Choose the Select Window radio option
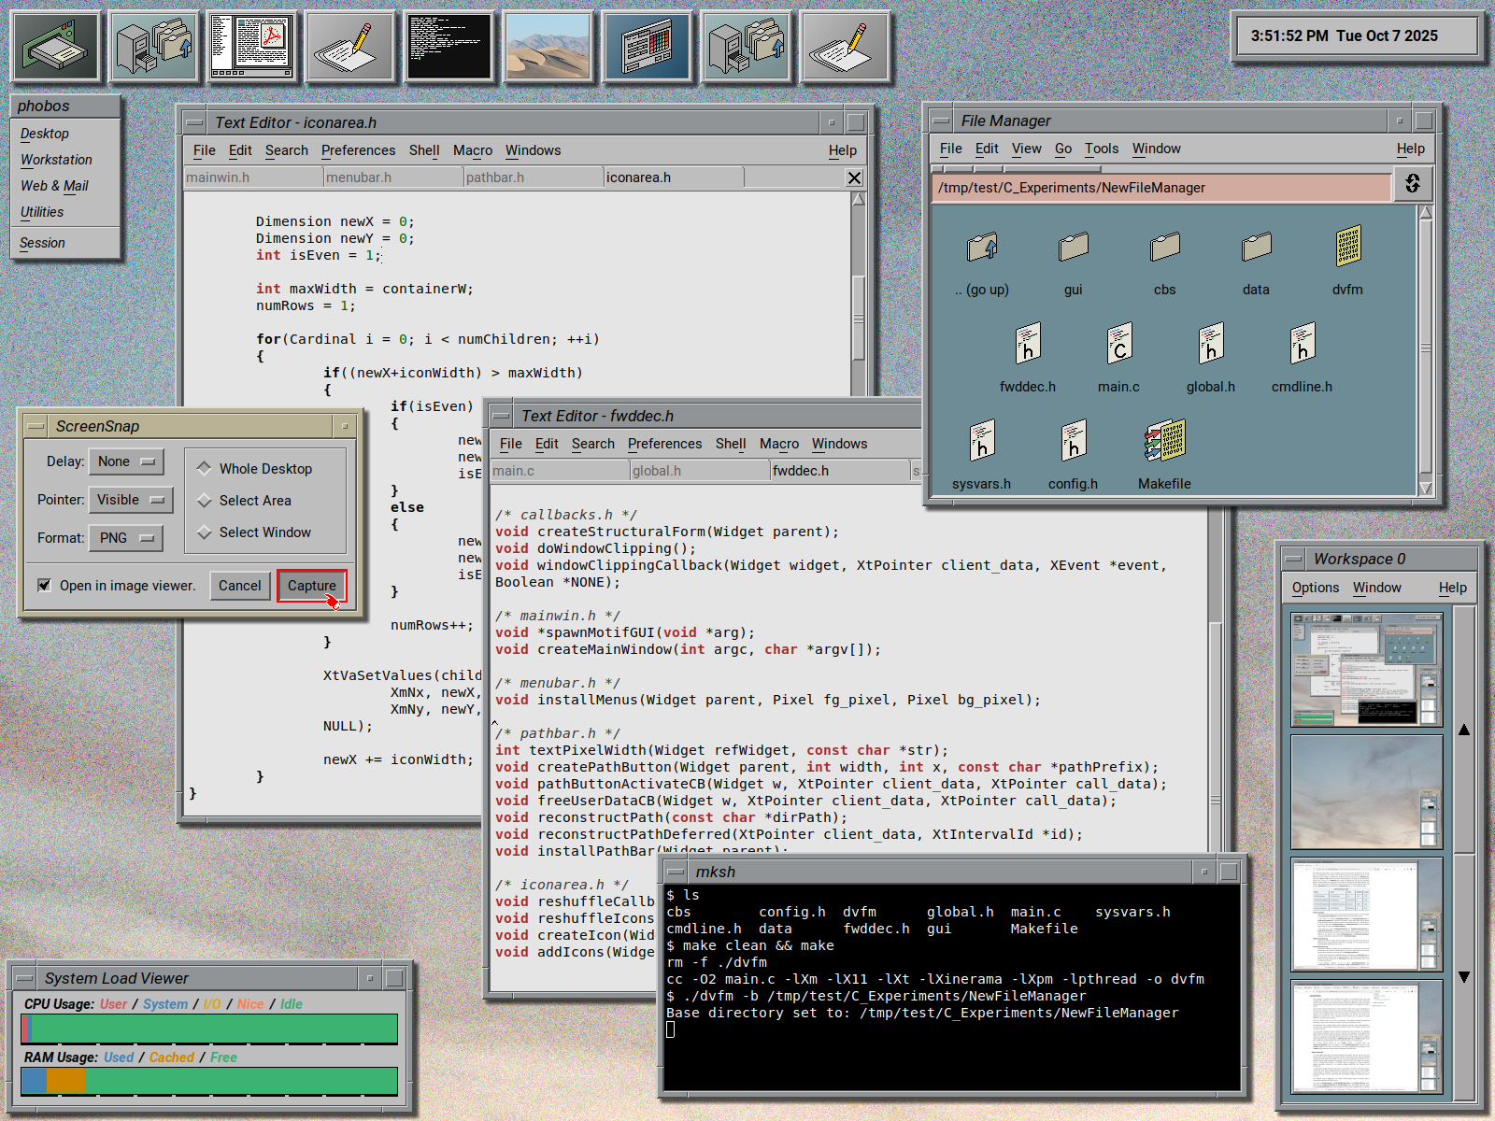The height and width of the screenshot is (1121, 1495). [x=205, y=532]
